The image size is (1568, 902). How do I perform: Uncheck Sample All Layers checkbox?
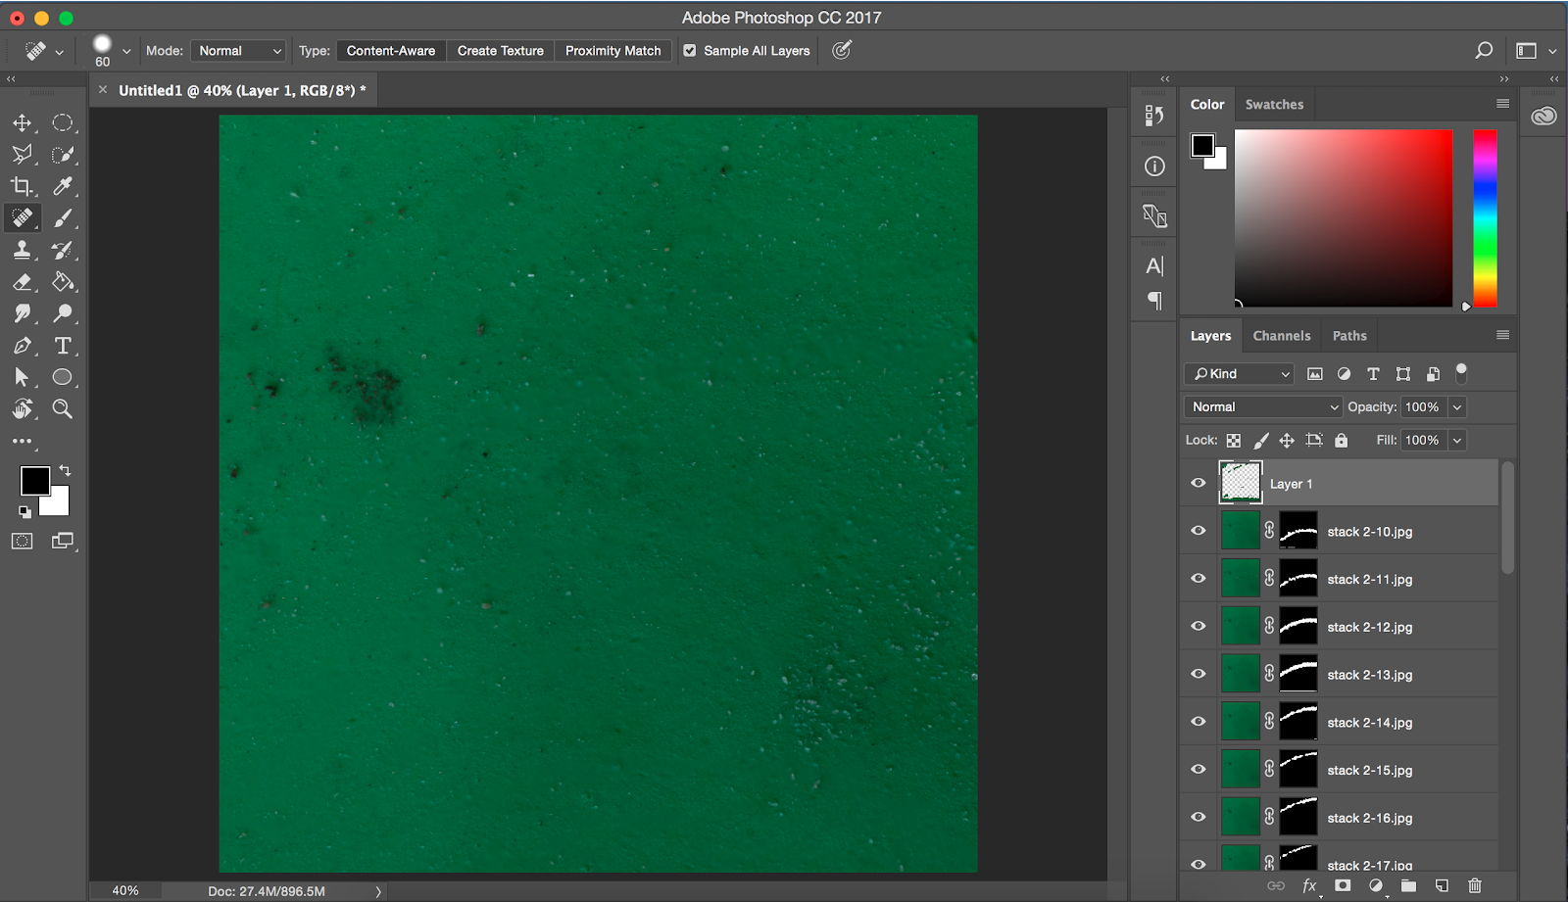(x=690, y=51)
